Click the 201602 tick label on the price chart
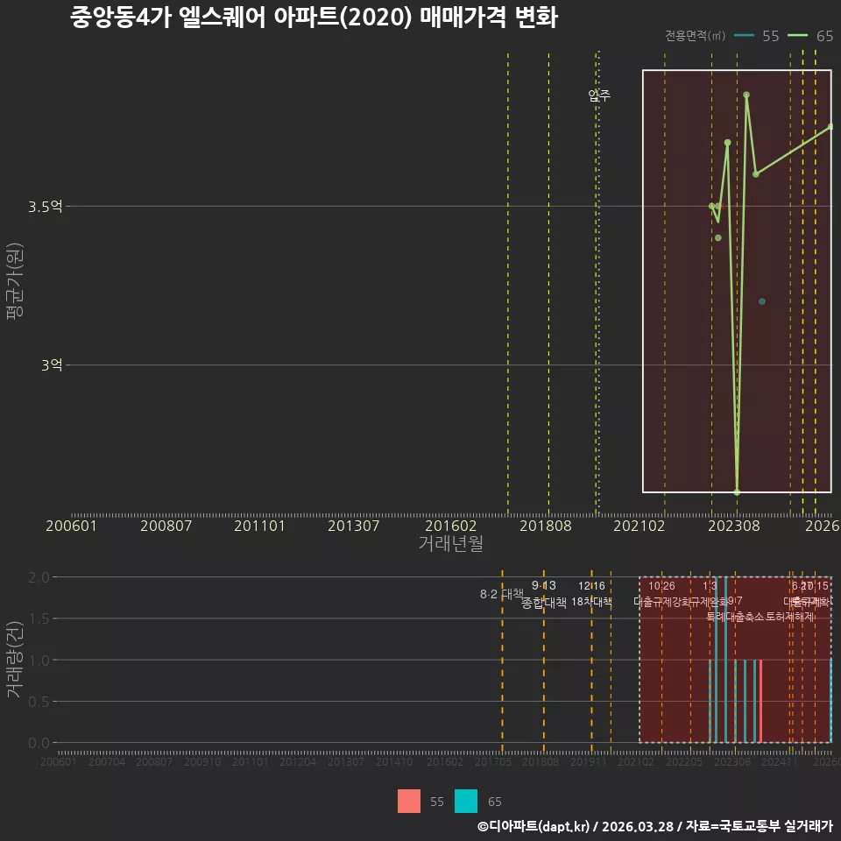Image resolution: width=841 pixels, height=841 pixels. [450, 526]
